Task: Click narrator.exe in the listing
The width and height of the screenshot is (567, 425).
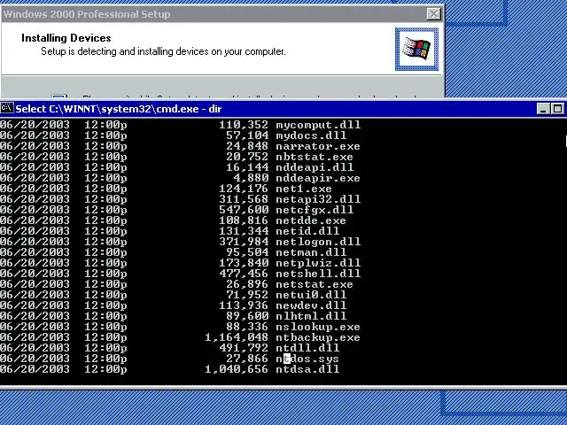Action: 318,146
